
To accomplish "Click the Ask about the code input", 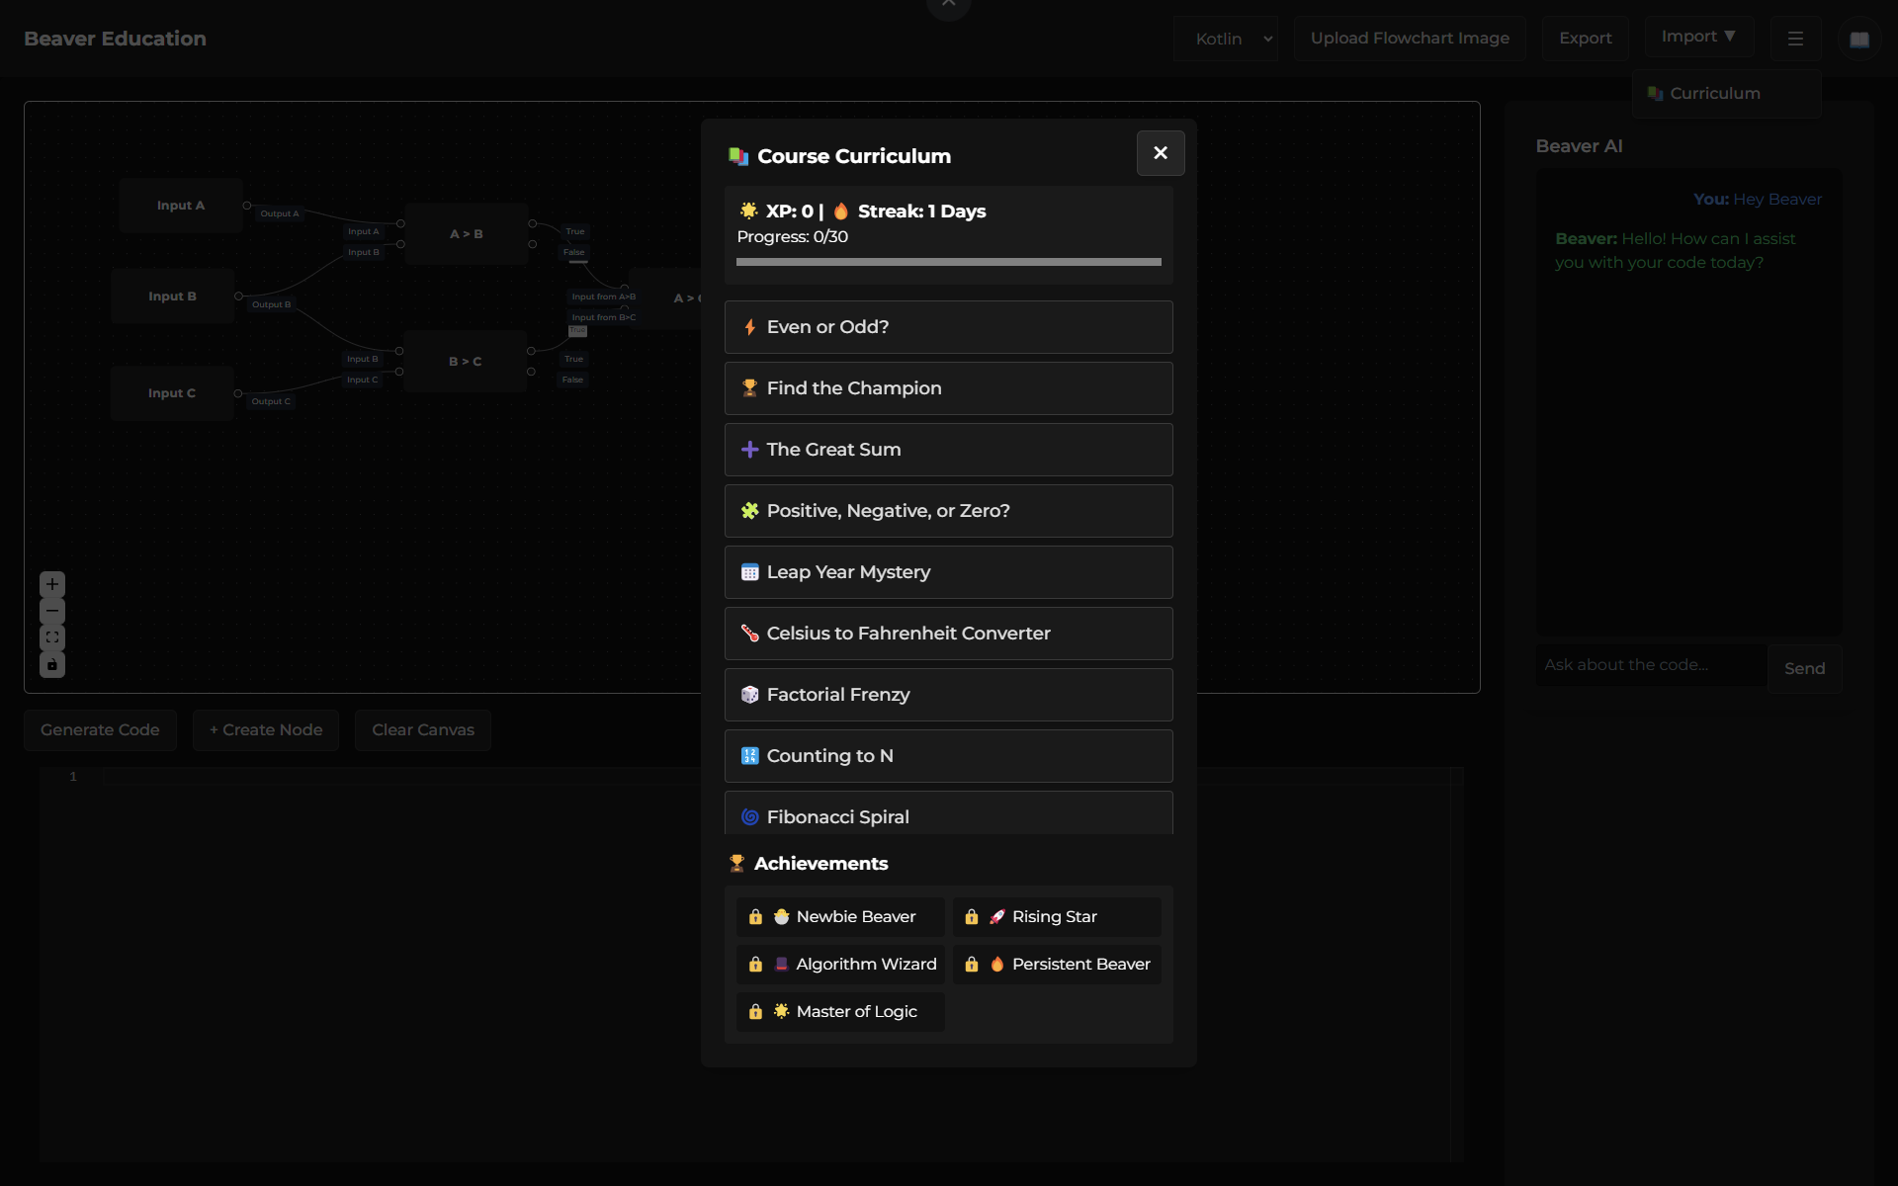I will tap(1650, 665).
